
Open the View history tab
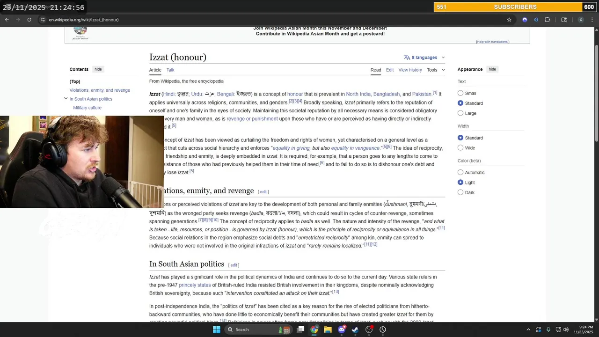click(410, 70)
